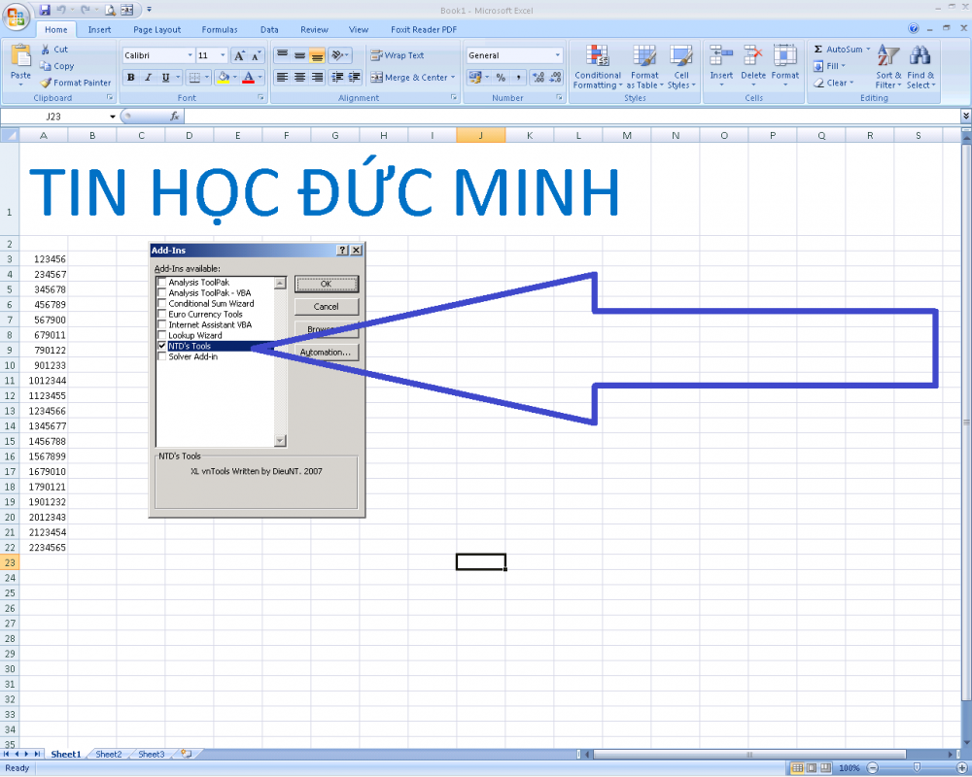This screenshot has width=972, height=777.
Task: Expand AutoSum dropdown arrow
Action: [868, 49]
